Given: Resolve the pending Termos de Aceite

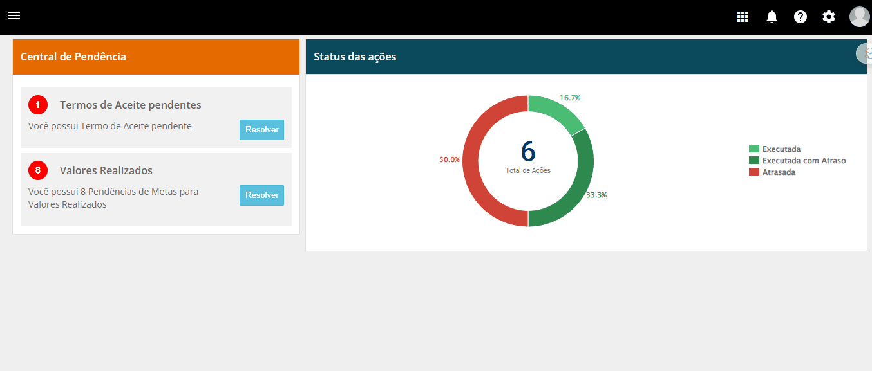Looking at the screenshot, I should (x=261, y=130).
